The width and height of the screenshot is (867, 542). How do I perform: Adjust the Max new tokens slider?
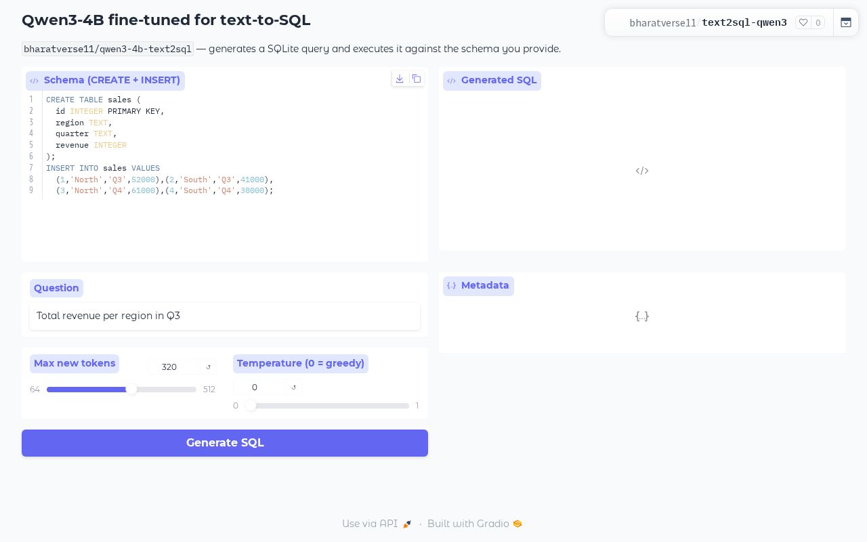[x=121, y=390]
